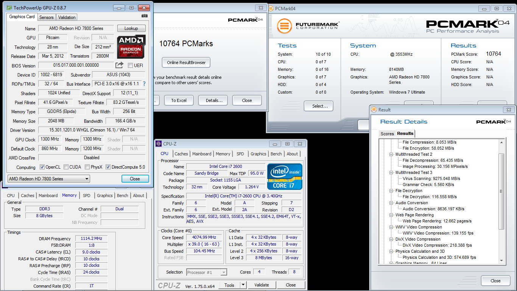The width and height of the screenshot is (517, 291).
Task: Collapse the File Decryption tree node
Action: (392, 191)
